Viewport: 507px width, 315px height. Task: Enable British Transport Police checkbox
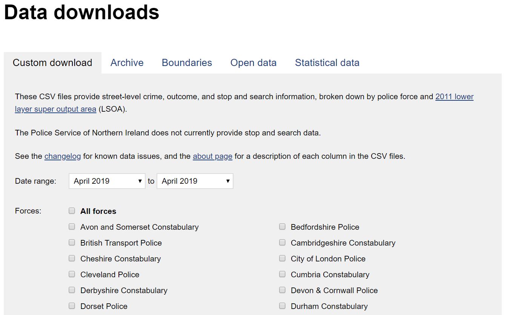coord(72,243)
